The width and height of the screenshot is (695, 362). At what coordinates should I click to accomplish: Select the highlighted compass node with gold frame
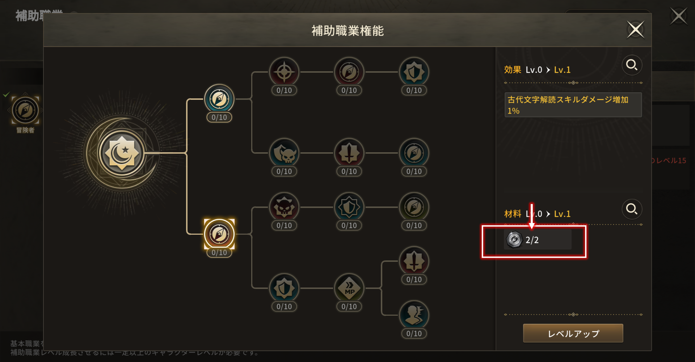[x=219, y=234]
